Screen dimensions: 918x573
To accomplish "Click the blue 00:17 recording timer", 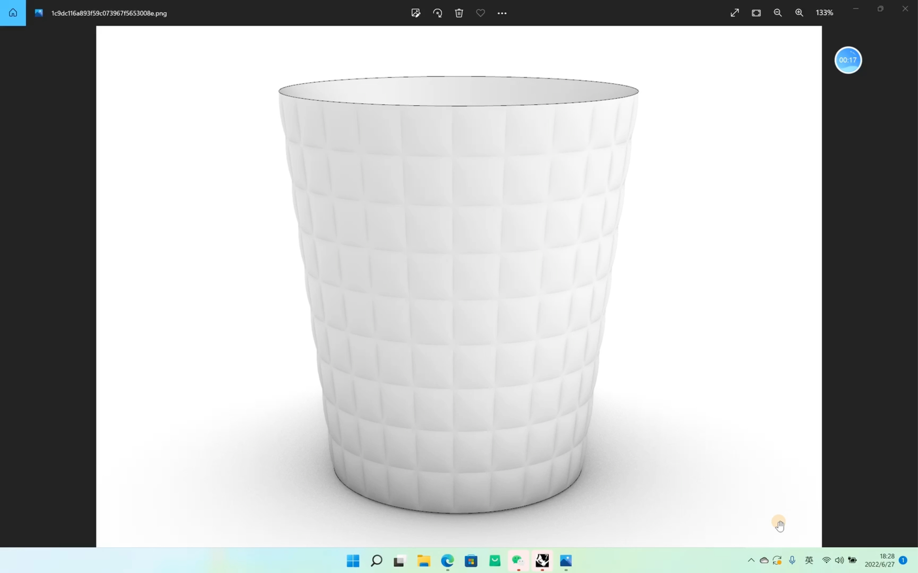I will (x=848, y=60).
